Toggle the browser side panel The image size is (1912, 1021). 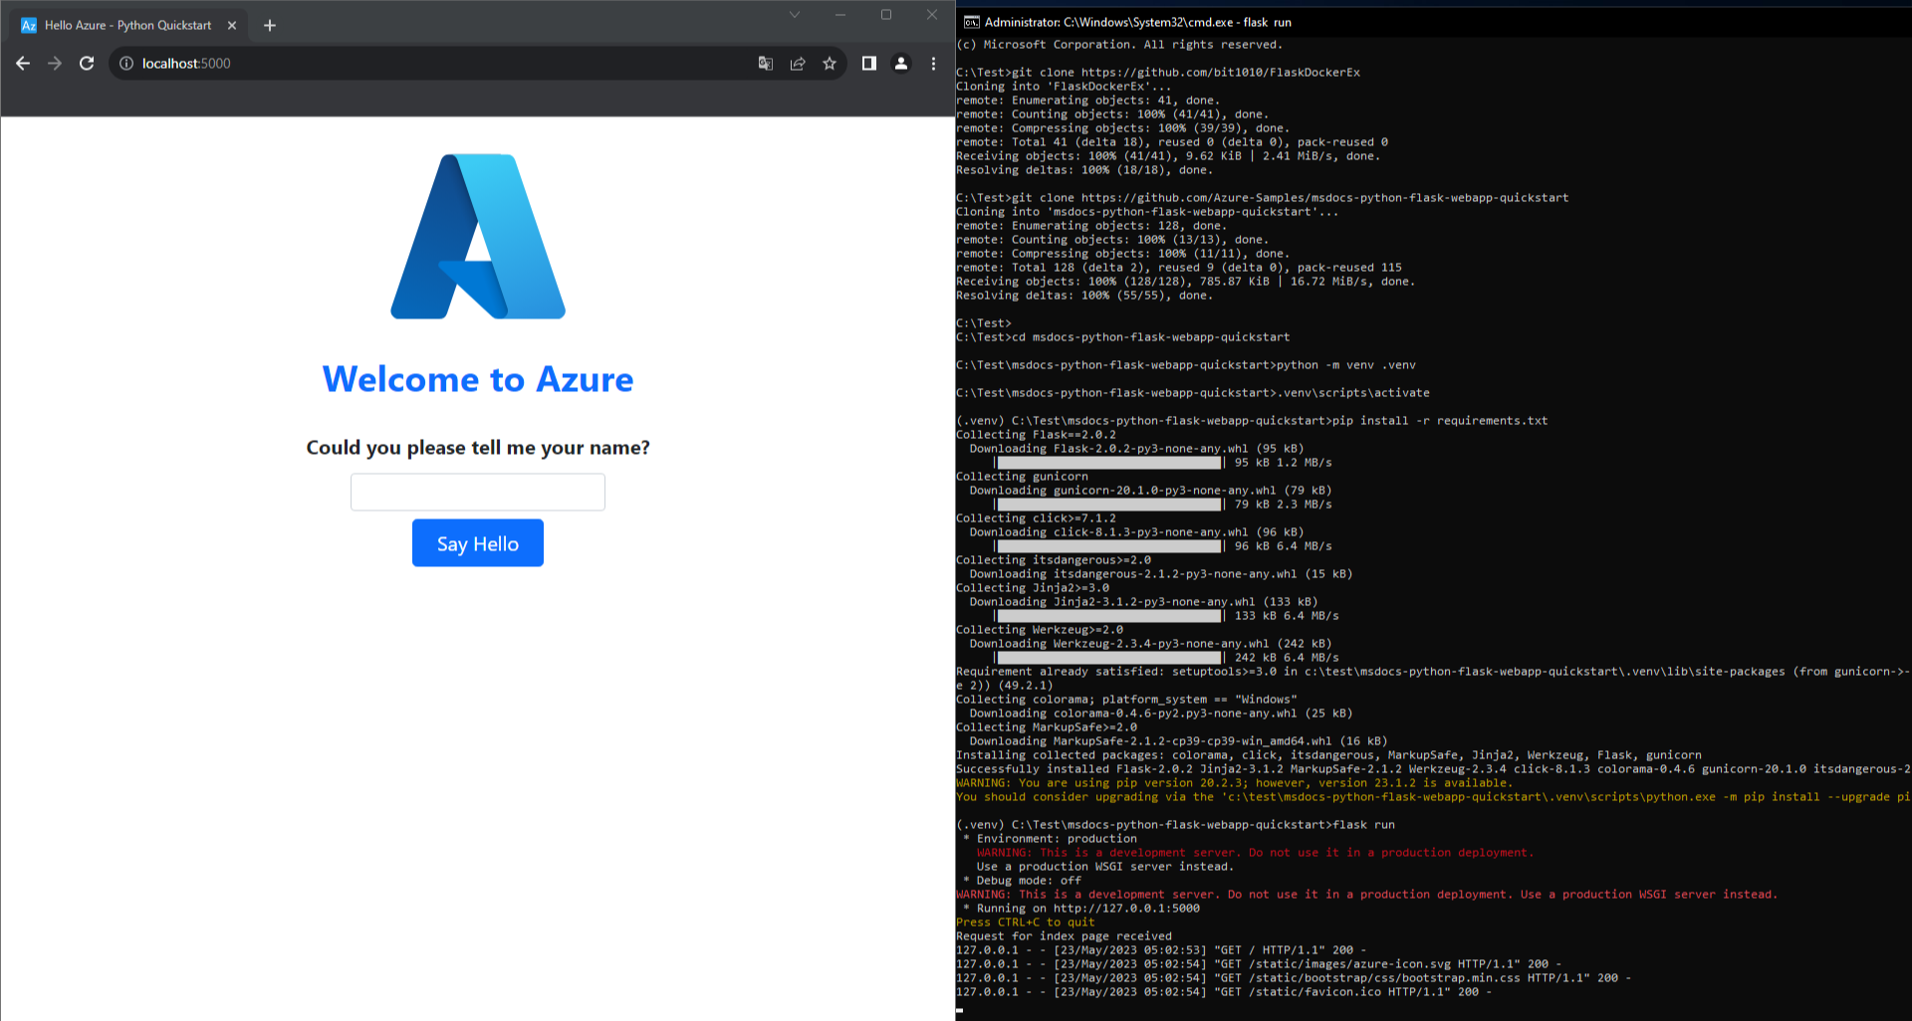coord(869,64)
